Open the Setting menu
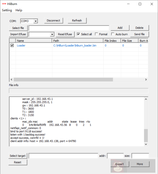 7,10
